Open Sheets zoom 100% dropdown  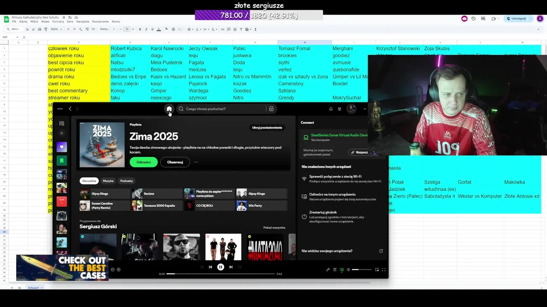tap(56, 29)
